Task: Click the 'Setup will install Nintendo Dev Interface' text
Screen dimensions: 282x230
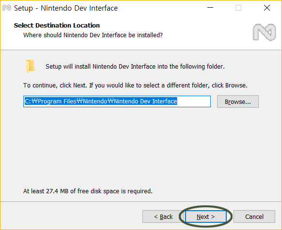Action: tap(135, 67)
